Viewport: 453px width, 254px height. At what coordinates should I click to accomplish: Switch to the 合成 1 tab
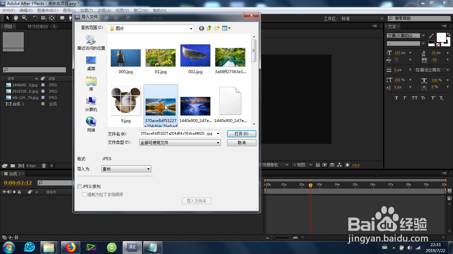coord(13,173)
